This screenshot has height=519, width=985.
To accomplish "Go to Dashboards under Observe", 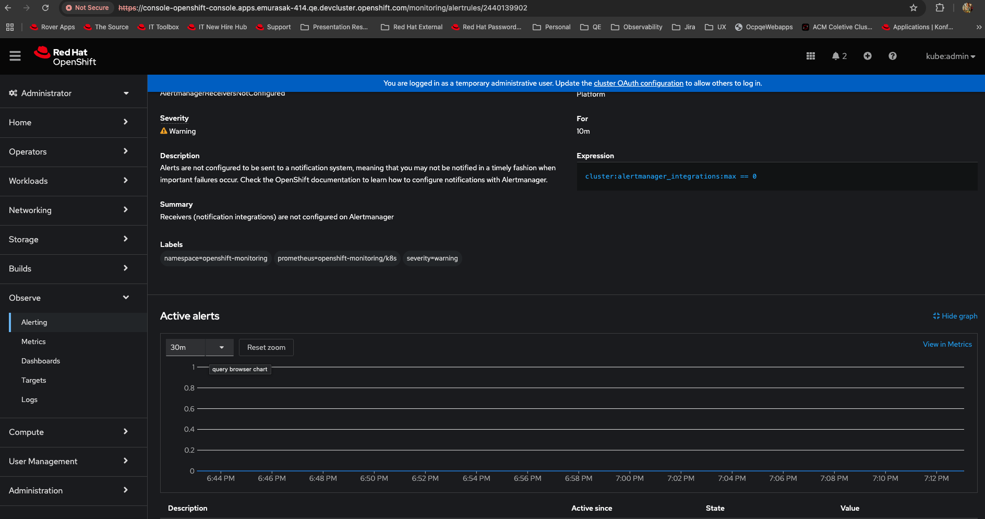I will click(78, 361).
